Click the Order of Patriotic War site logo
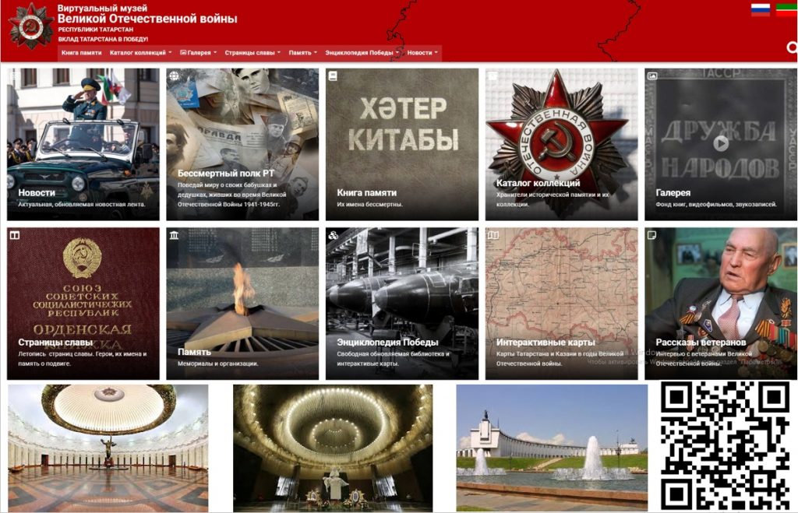Image resolution: width=798 pixels, height=513 pixels. click(31, 26)
